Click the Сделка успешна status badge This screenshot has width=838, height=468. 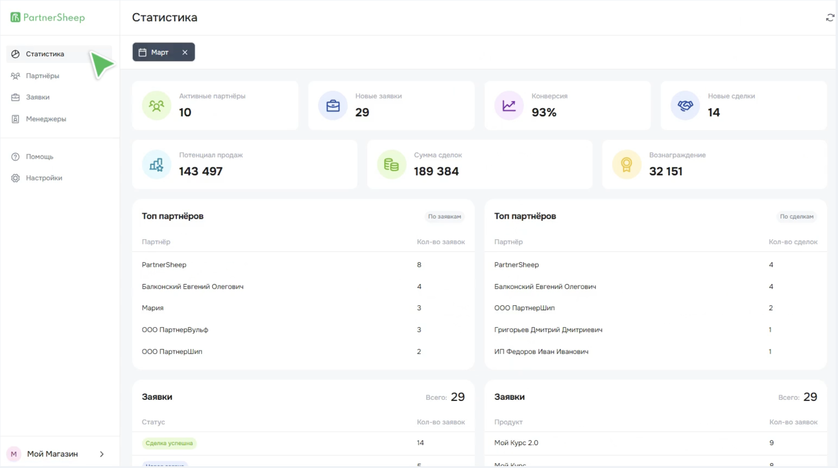169,443
